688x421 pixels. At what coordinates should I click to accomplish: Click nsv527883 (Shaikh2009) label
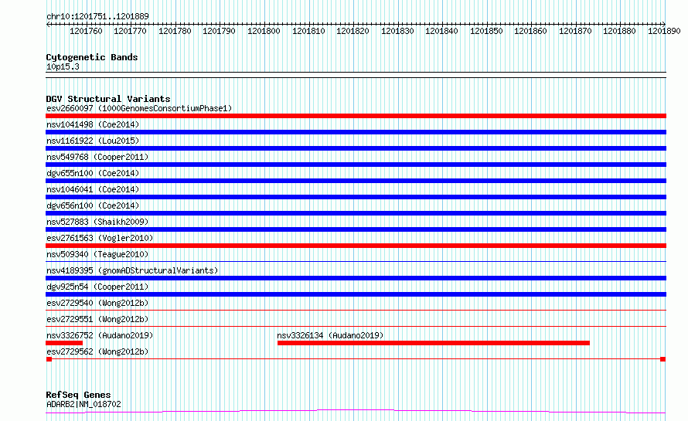coord(97,222)
